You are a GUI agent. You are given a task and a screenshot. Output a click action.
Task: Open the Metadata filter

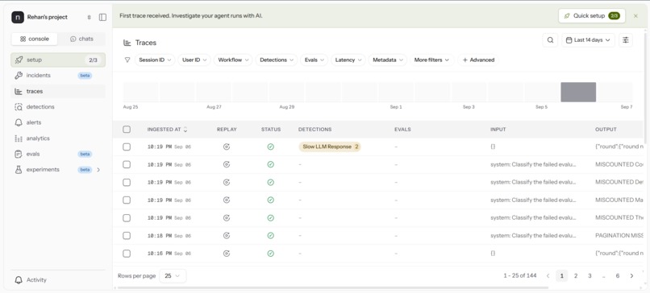(x=388, y=60)
